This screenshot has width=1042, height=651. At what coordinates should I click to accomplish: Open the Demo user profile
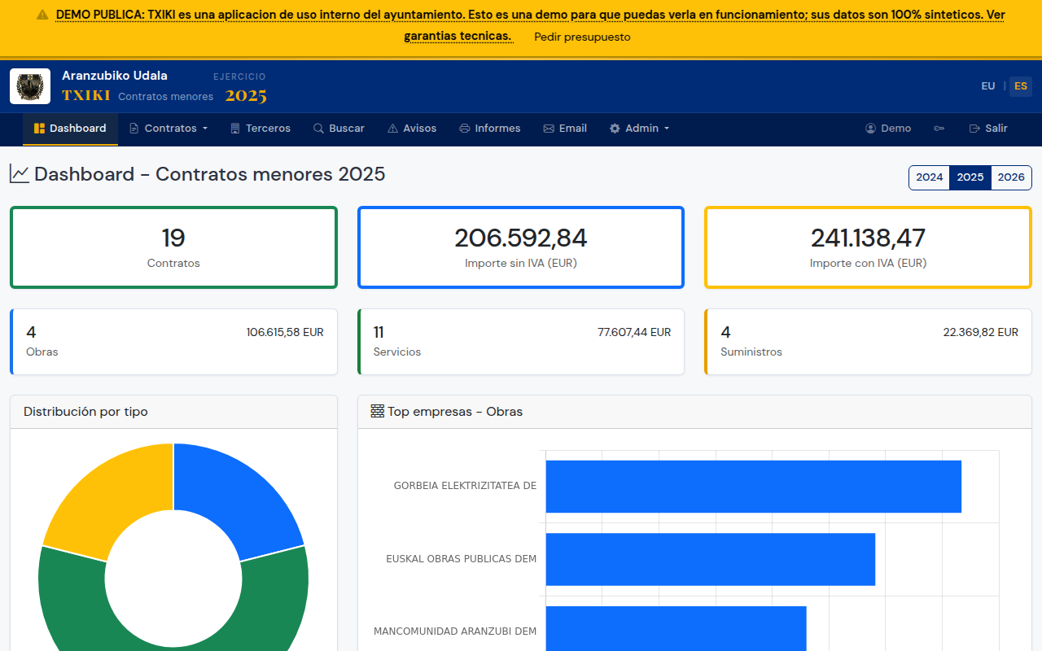pos(888,129)
